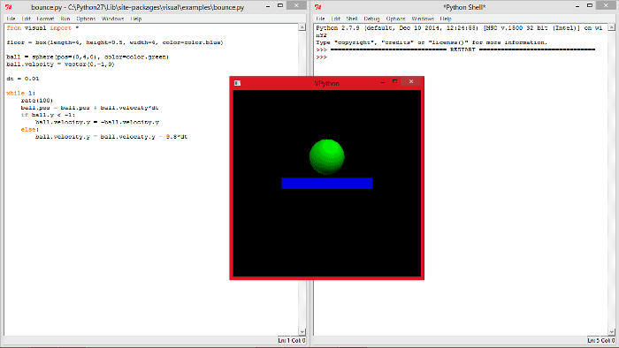Minimize the VPython window

click(383, 82)
